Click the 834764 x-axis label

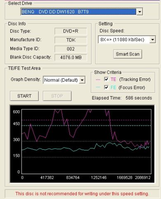pos(73,177)
